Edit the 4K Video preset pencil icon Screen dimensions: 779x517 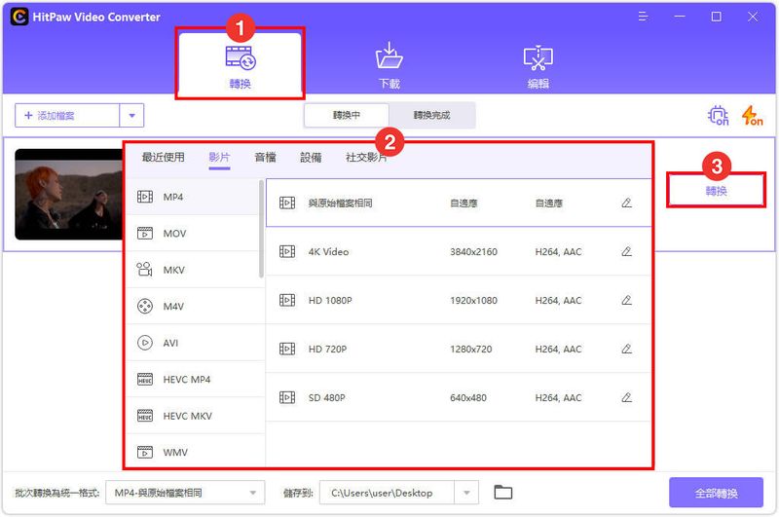[626, 251]
